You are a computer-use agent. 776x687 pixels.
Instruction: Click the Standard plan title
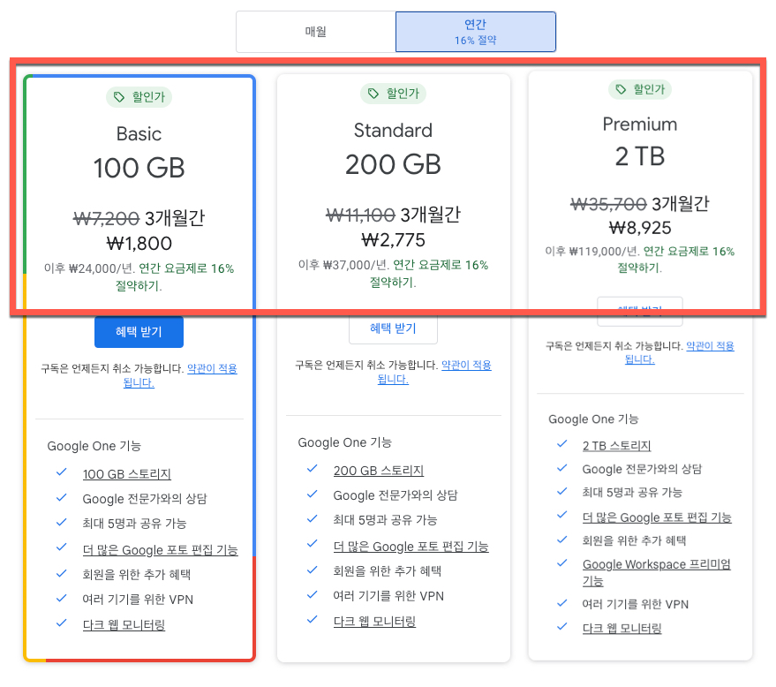pos(393,130)
